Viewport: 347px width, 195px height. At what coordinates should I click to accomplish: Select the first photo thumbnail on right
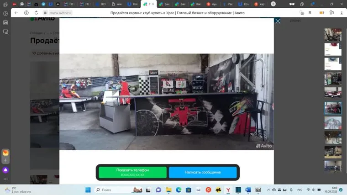(333, 35)
